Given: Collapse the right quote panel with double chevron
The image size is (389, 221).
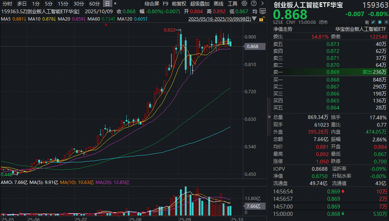Looking at the screenshot, I should coord(269,117).
